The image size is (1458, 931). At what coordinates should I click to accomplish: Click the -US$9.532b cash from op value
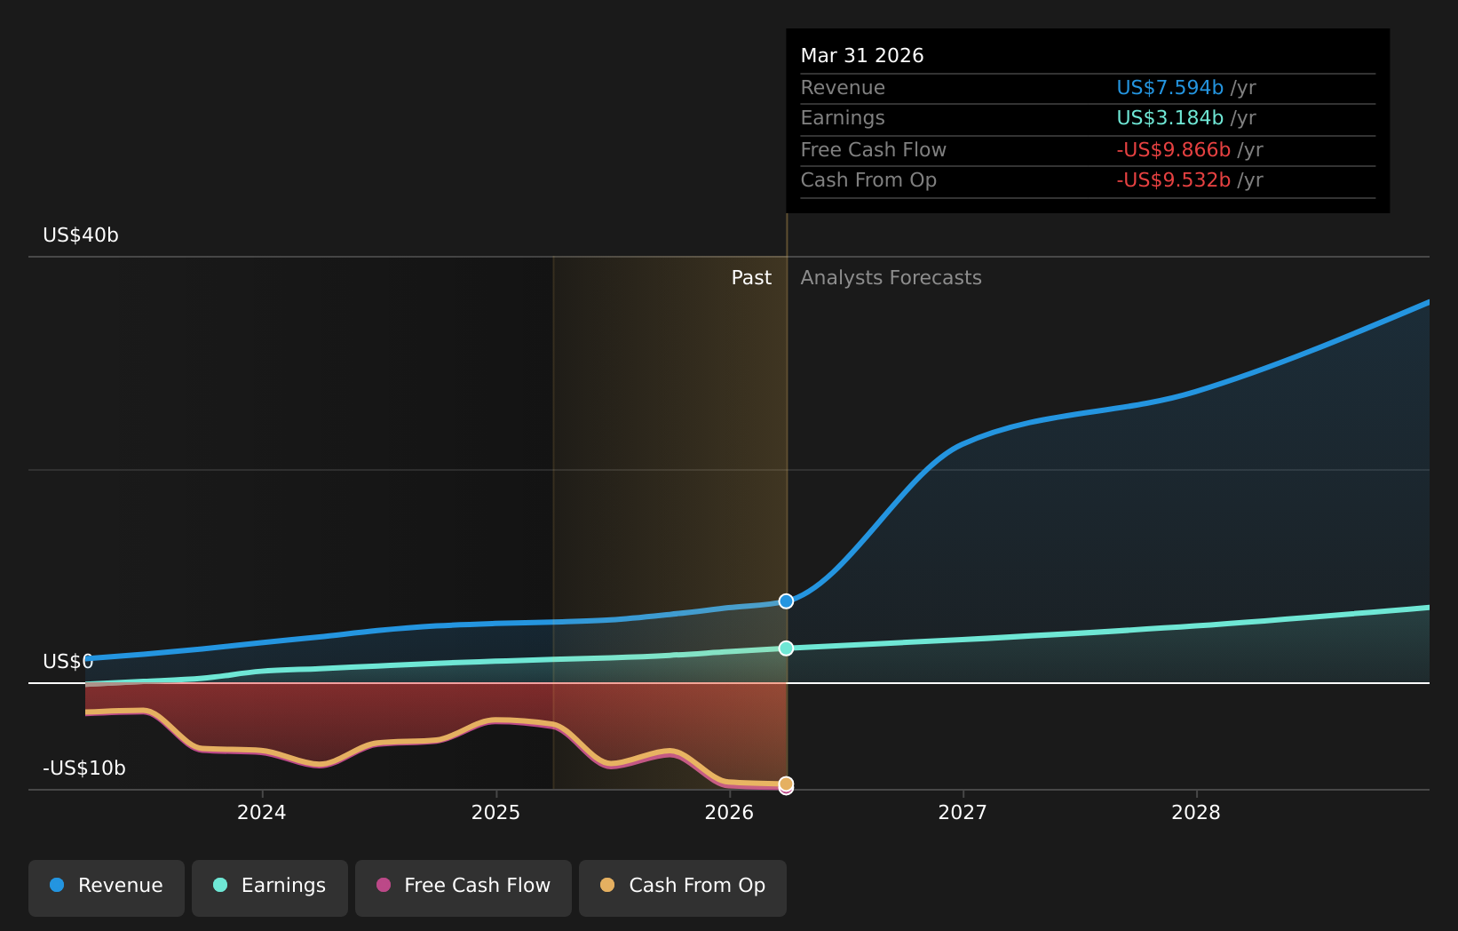(1173, 180)
